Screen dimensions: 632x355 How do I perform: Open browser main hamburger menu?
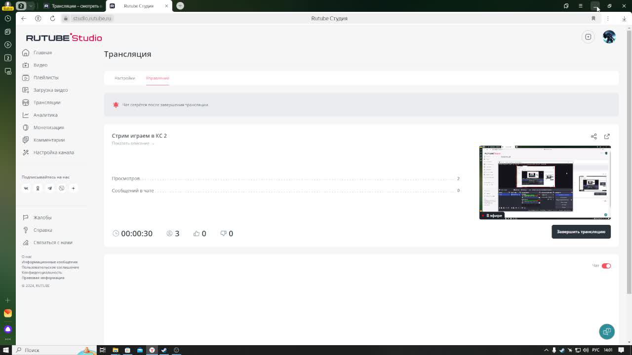pyautogui.click(x=581, y=6)
